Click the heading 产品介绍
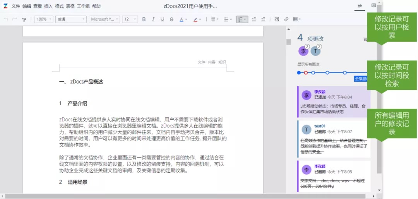The image size is (418, 199). (x=77, y=103)
